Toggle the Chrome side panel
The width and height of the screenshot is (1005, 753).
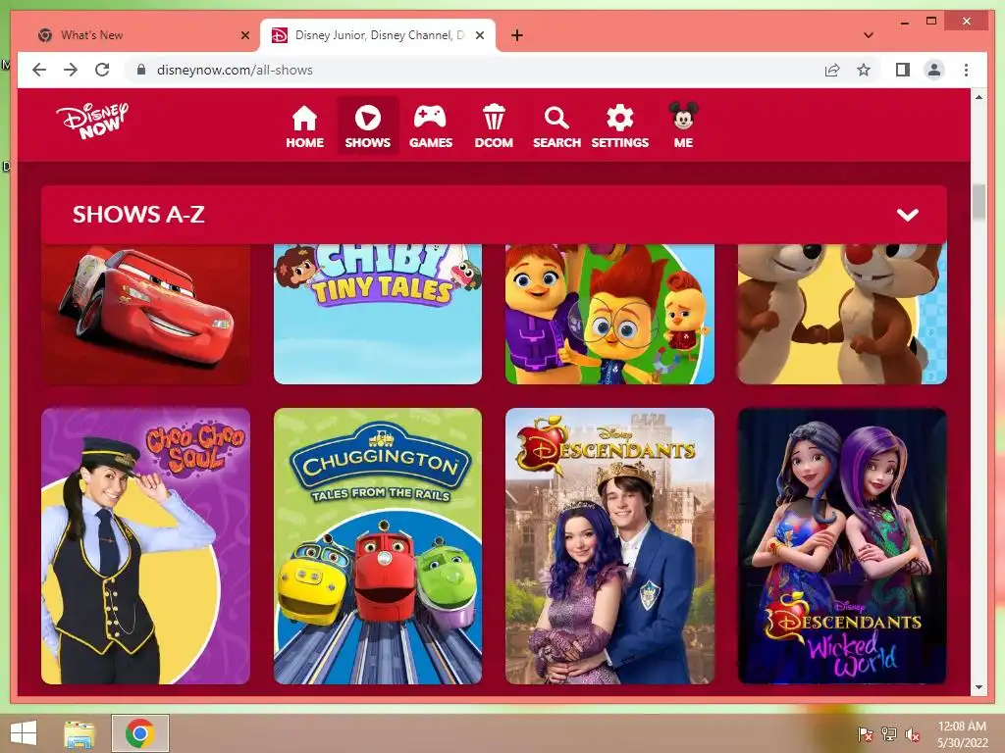[903, 70]
